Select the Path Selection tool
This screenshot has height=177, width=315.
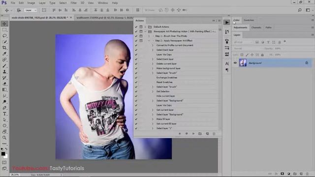pyautogui.click(x=4, y=120)
